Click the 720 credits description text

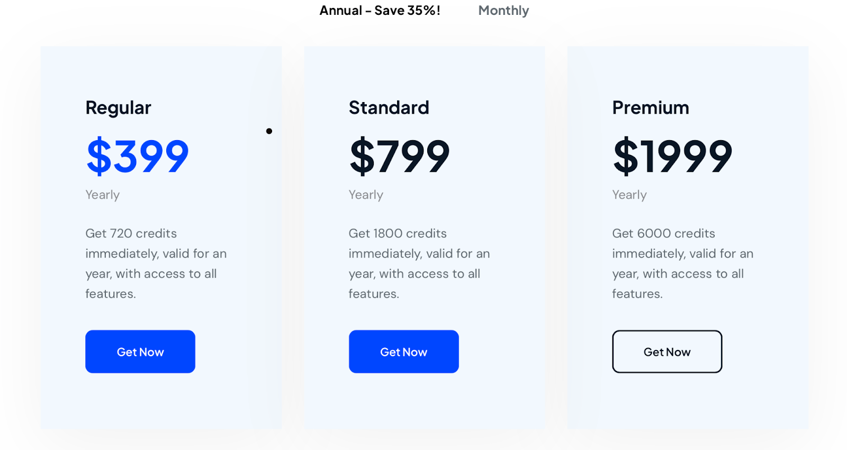click(156, 263)
